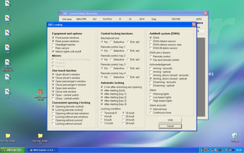The height and width of the screenshot is (153, 244).
Task: Select Entr. aid for Remote control key 3
Action: tap(128, 68)
